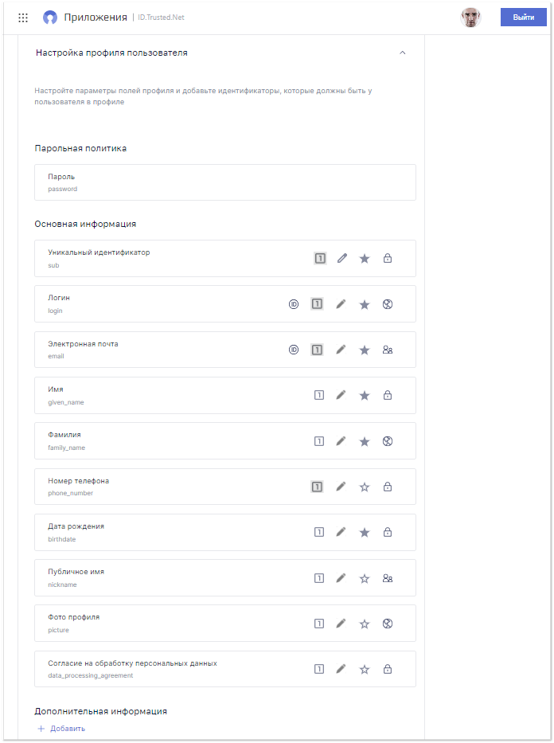Screen dimensions: 554x743
Task: Edit the Имя given_name field
Action: 341,395
